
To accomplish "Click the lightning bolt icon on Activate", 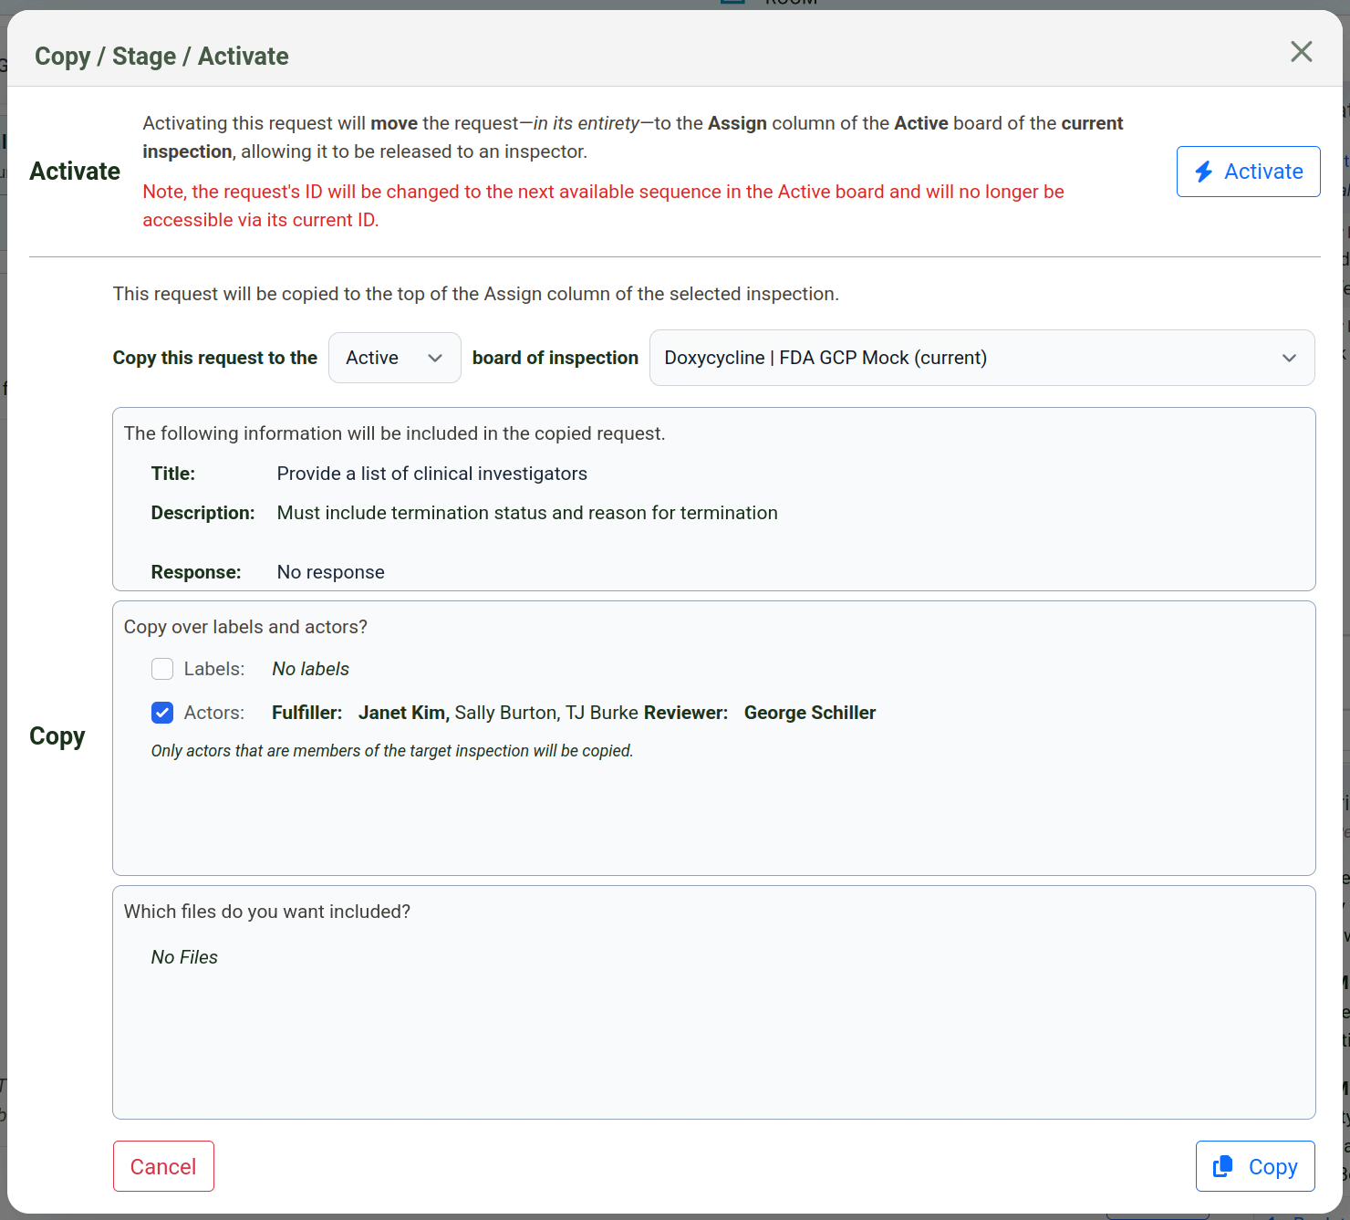I will pos(1204,172).
